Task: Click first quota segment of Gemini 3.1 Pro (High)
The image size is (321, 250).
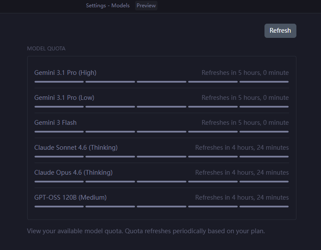Action: point(59,82)
